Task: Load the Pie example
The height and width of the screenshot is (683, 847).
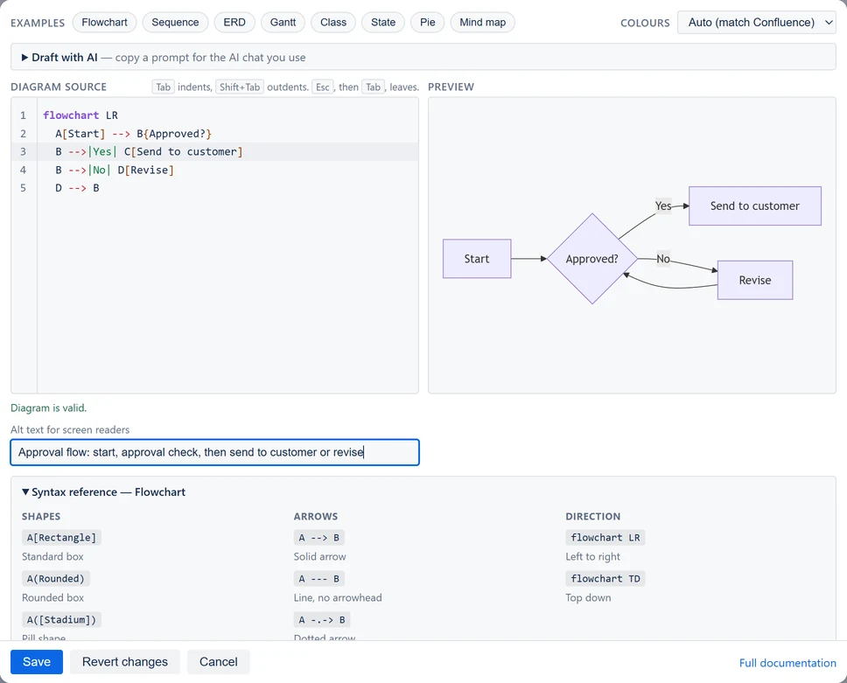Action: click(x=427, y=23)
